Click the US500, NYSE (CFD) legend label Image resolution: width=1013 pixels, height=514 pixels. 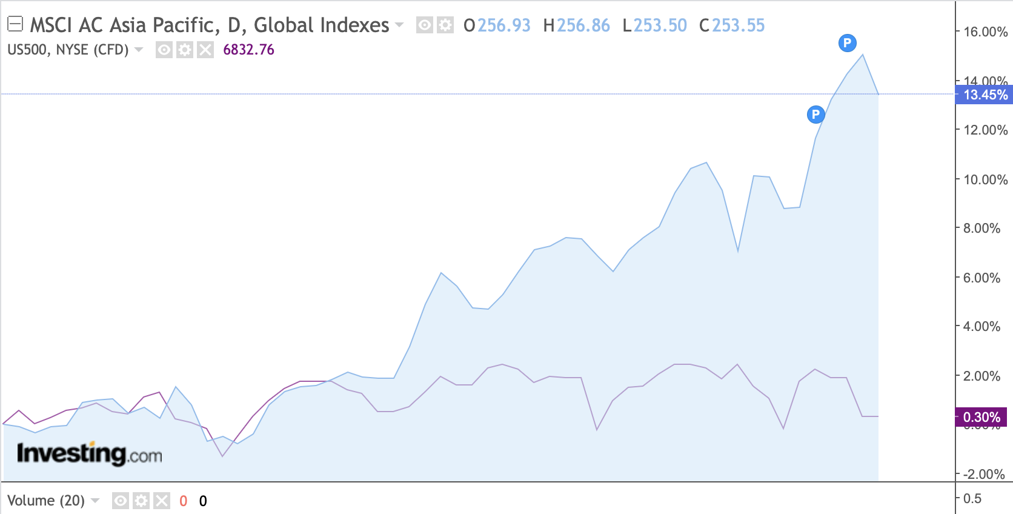click(x=68, y=50)
